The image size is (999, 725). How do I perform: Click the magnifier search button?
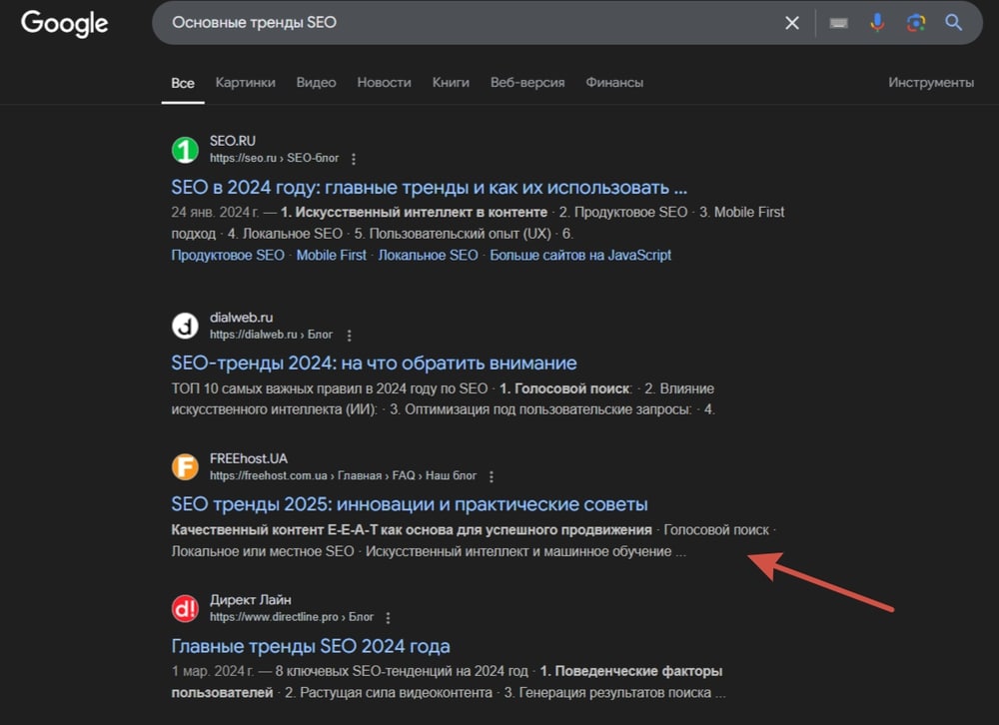(953, 23)
